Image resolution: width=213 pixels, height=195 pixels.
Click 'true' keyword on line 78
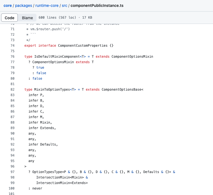40,68
